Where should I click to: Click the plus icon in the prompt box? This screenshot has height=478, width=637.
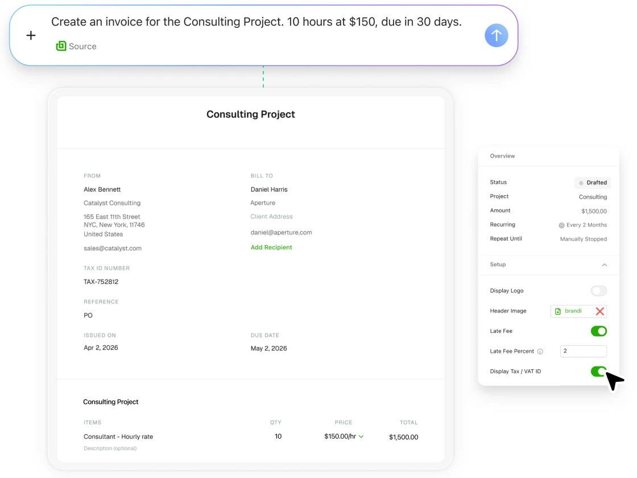coord(31,35)
